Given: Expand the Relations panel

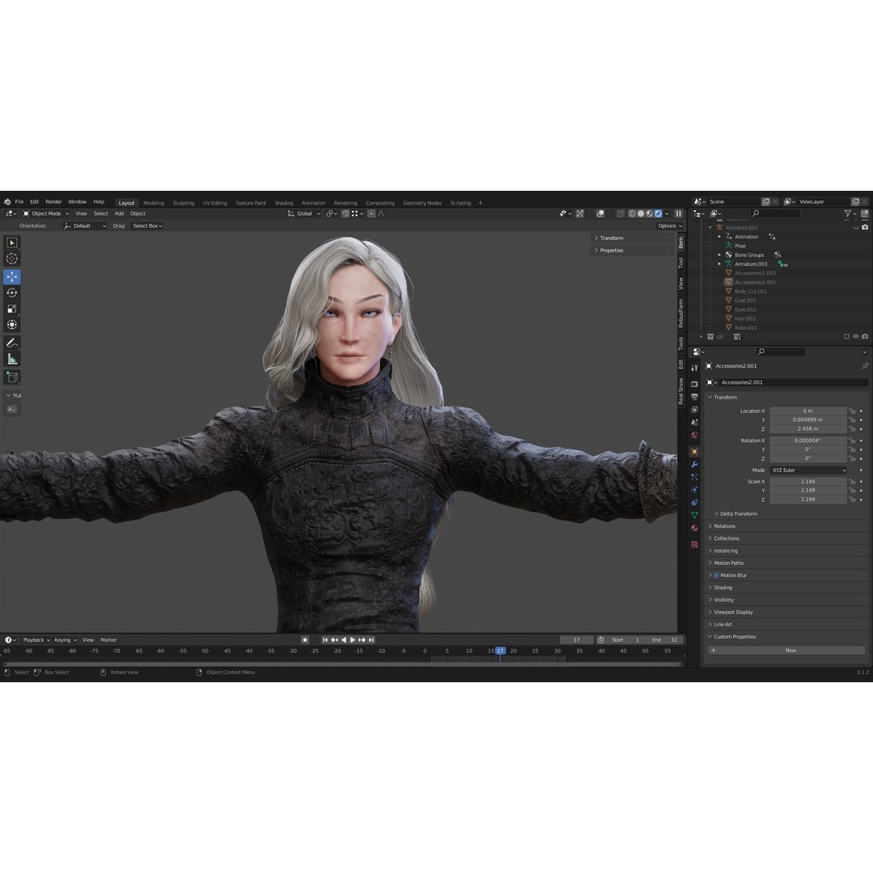Looking at the screenshot, I should coord(724,526).
